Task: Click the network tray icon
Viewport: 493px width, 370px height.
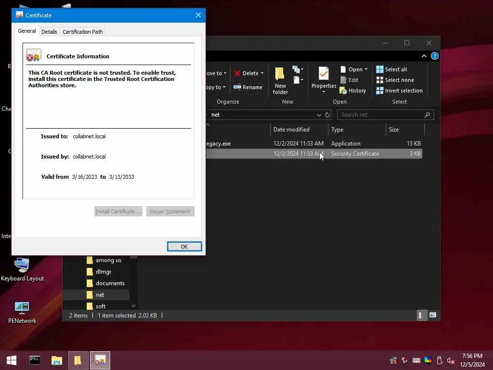Action: click(393, 360)
